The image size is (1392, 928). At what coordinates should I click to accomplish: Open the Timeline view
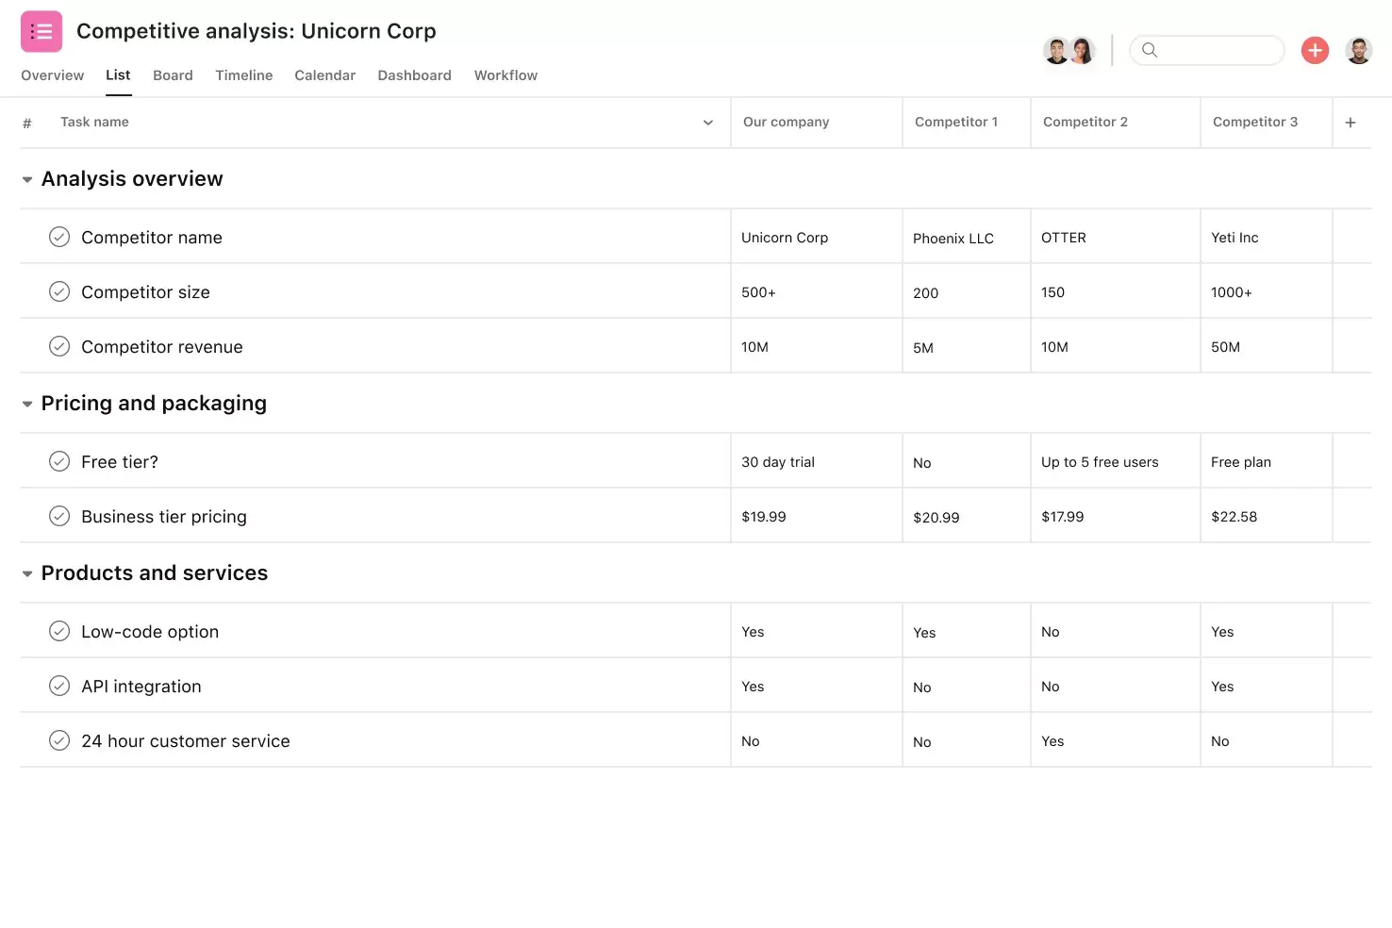(x=243, y=75)
